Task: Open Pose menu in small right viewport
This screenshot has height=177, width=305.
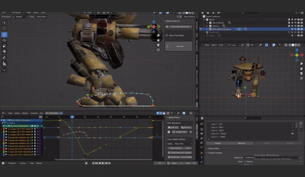Action: point(221,45)
